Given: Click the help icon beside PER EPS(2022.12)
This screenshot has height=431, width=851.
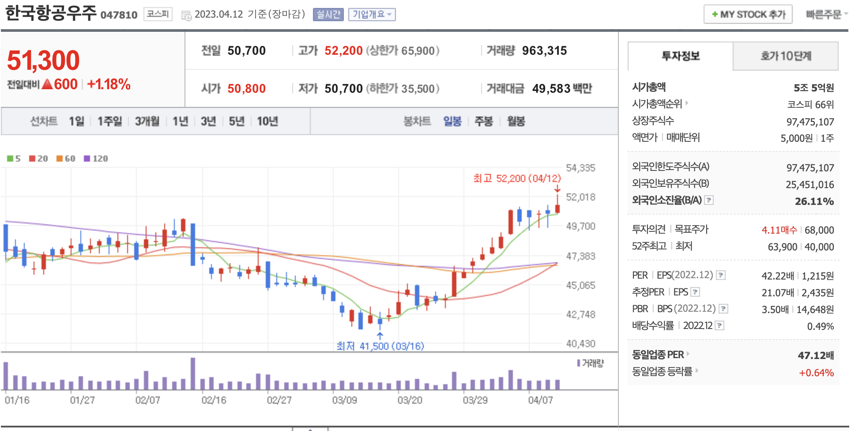Looking at the screenshot, I should click(720, 276).
